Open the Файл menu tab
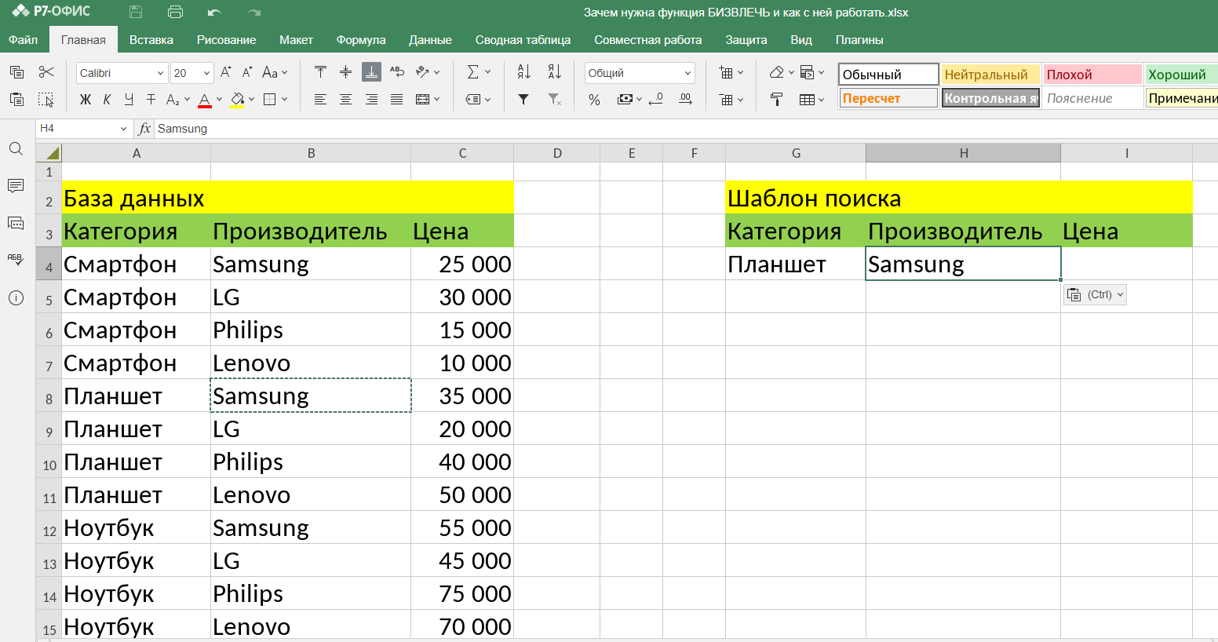Image resolution: width=1218 pixels, height=642 pixels. [x=23, y=40]
